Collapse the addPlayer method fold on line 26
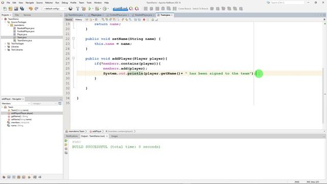 pos(74,58)
